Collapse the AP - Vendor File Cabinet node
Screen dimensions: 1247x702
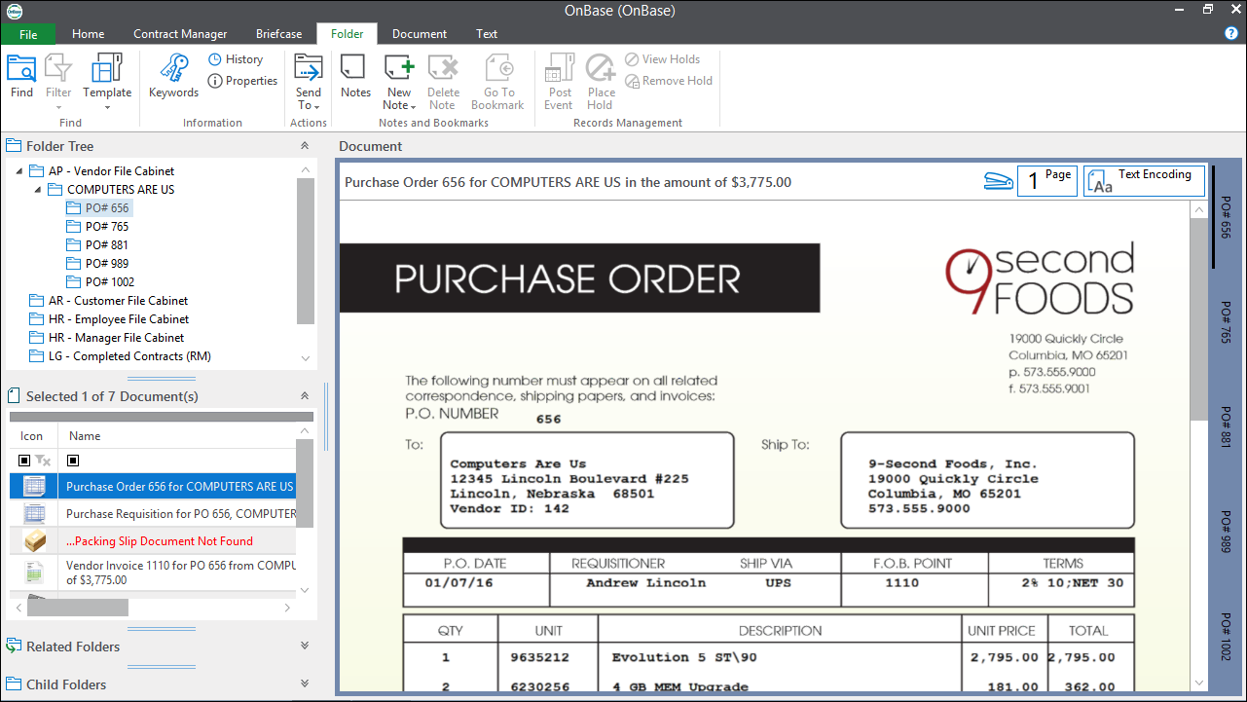[19, 170]
